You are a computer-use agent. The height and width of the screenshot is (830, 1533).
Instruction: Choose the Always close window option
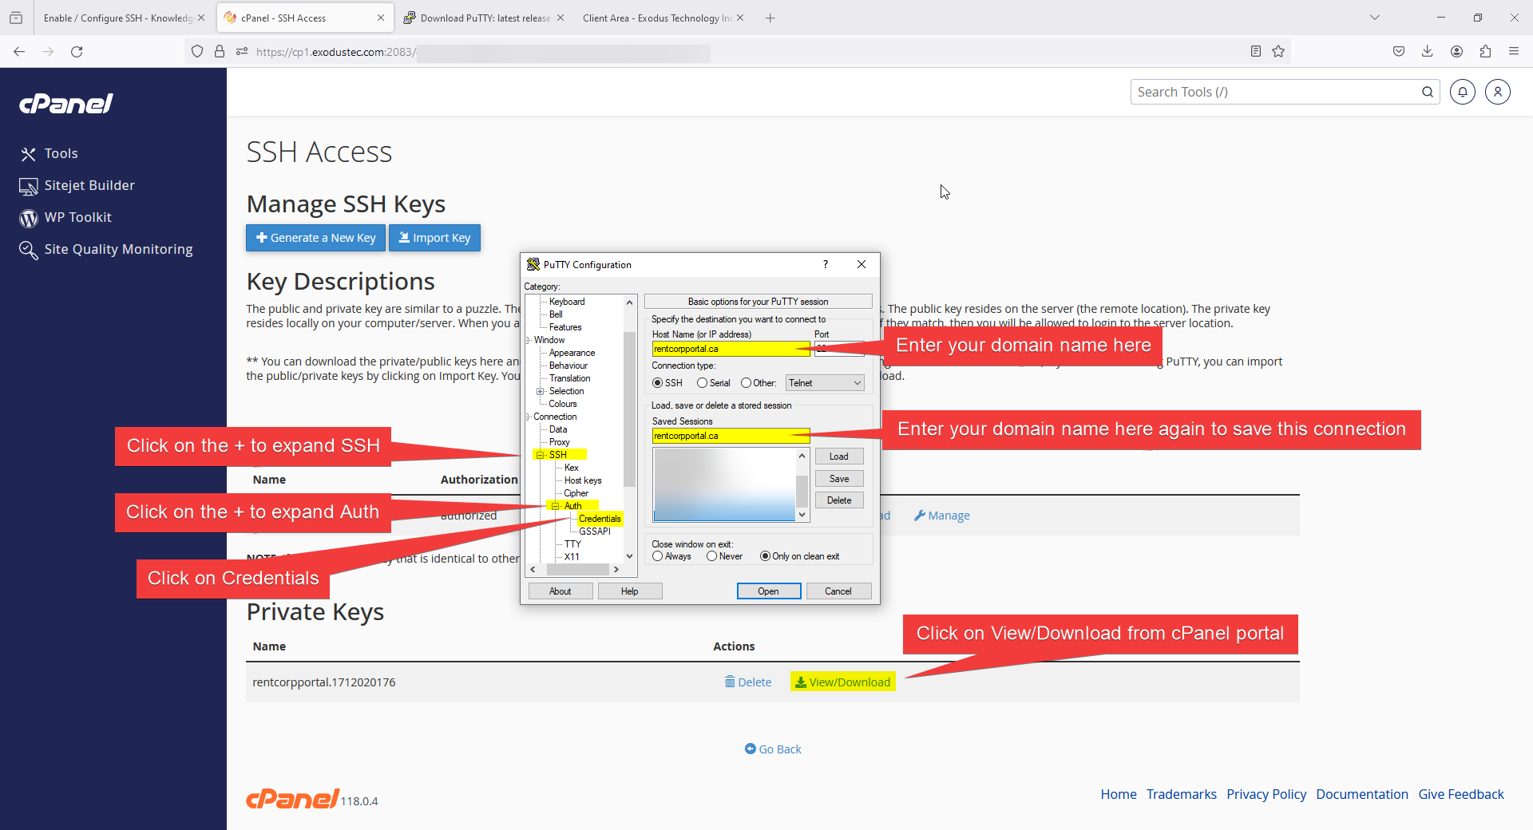(657, 556)
